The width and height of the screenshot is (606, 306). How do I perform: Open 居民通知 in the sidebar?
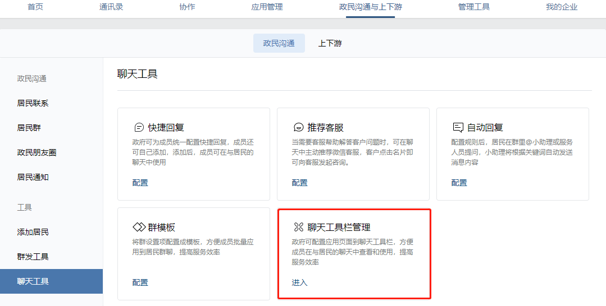33,178
